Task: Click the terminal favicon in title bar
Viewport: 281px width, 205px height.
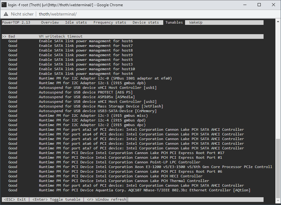Action: pos(4,5)
